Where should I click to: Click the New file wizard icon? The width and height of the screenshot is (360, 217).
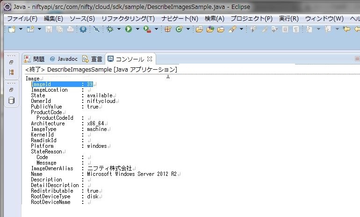tap(12, 29)
